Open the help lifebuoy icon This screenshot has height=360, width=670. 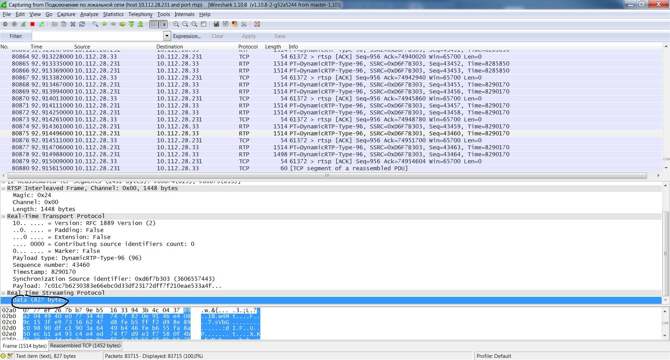[257, 24]
